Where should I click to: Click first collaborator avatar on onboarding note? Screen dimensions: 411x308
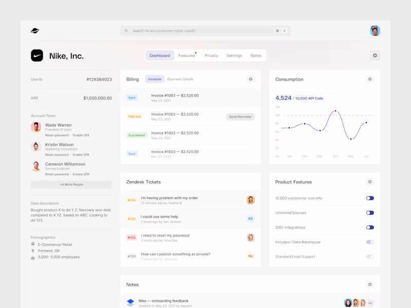pos(348,303)
